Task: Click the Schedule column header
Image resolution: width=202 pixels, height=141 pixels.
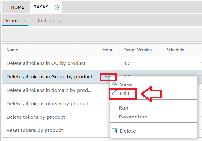Action: pyautogui.click(x=175, y=50)
